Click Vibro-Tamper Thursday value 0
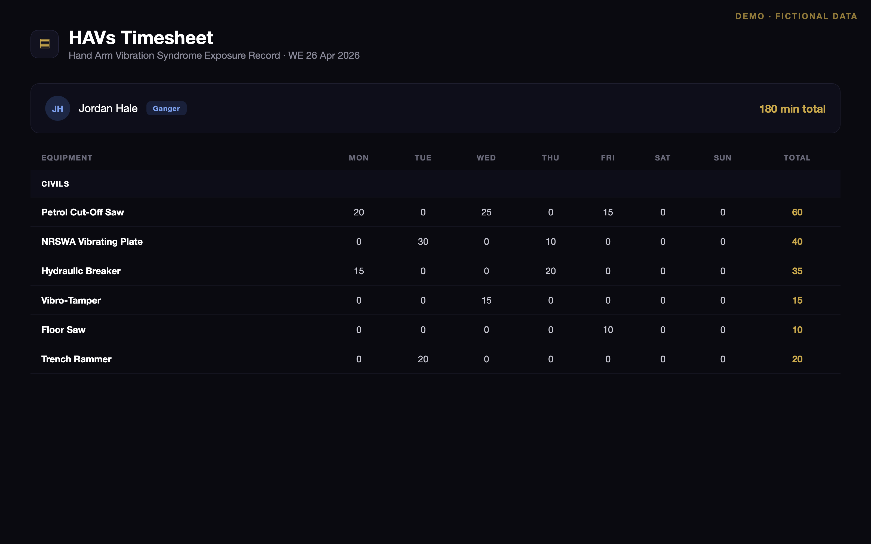Viewport: 871px width, 544px height. click(x=551, y=300)
